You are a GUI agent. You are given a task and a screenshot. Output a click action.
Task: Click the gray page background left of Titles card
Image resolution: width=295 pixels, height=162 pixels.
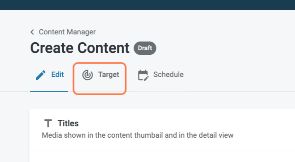14,131
